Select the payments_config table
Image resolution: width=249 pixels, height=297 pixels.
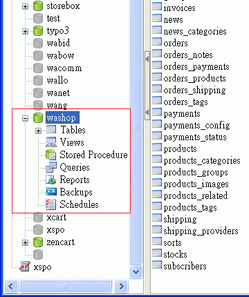[196, 126]
